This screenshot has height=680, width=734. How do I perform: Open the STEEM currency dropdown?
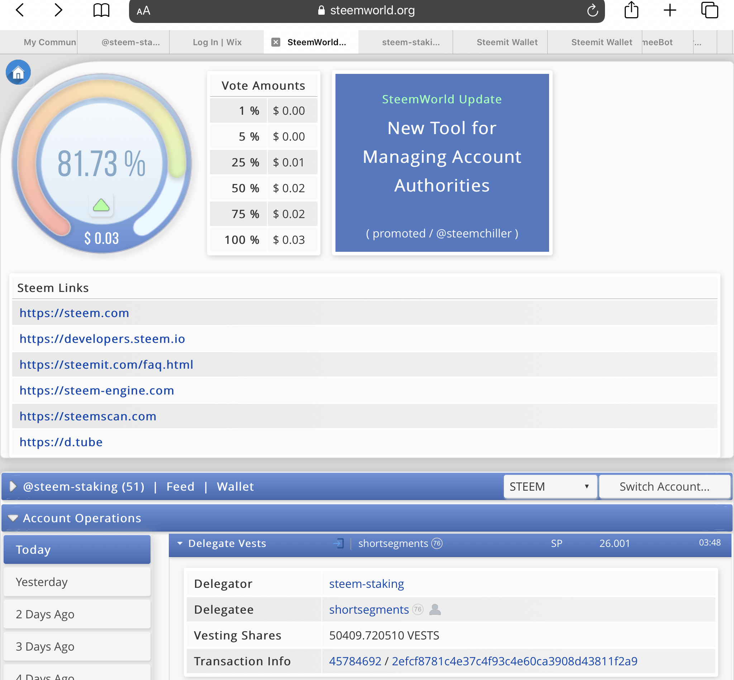pos(550,486)
